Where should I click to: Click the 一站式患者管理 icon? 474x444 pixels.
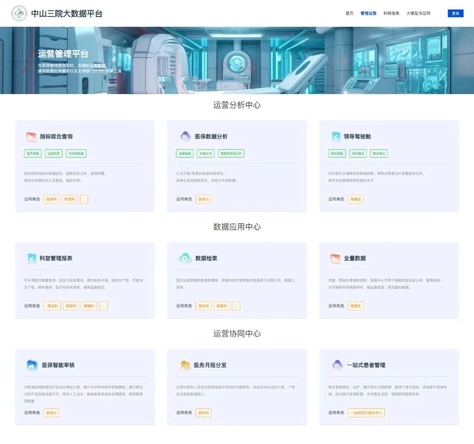337,365
